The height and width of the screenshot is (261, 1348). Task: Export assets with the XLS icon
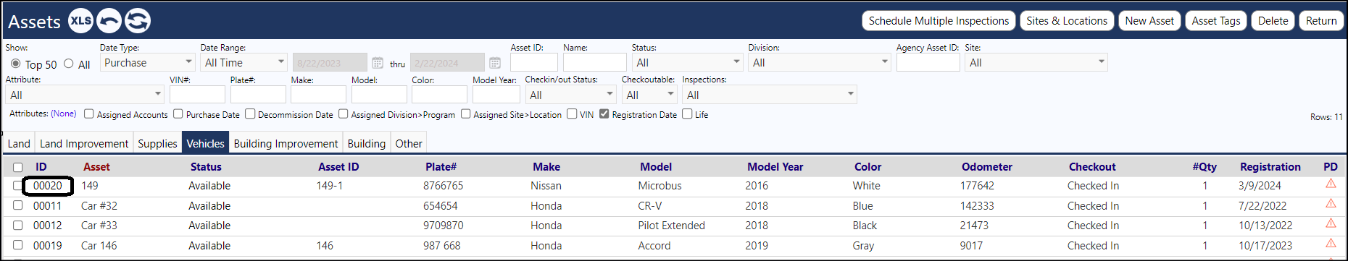80,21
